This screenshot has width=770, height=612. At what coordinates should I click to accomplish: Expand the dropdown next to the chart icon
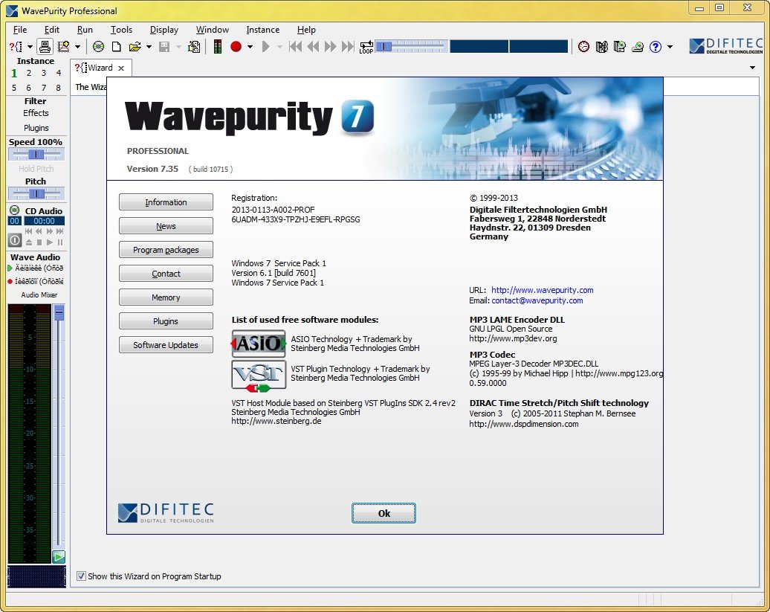pyautogui.click(x=77, y=47)
